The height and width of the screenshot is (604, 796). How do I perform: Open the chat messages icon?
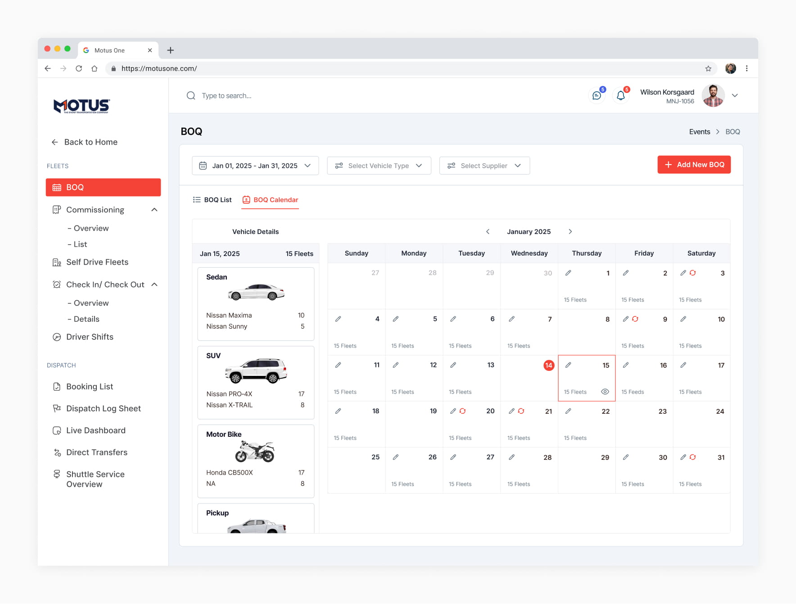(597, 96)
